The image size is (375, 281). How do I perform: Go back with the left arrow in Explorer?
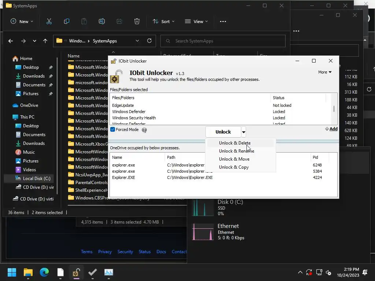[x=11, y=41]
